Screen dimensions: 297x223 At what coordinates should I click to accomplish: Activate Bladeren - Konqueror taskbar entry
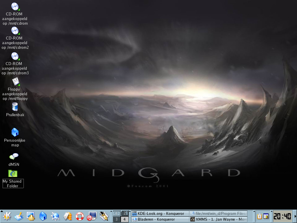(160, 220)
